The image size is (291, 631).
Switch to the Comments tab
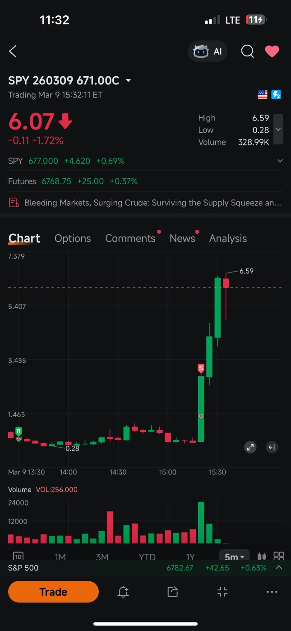pos(130,238)
